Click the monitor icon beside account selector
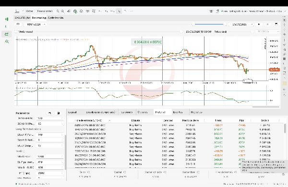288x187 pixels. 217,11
